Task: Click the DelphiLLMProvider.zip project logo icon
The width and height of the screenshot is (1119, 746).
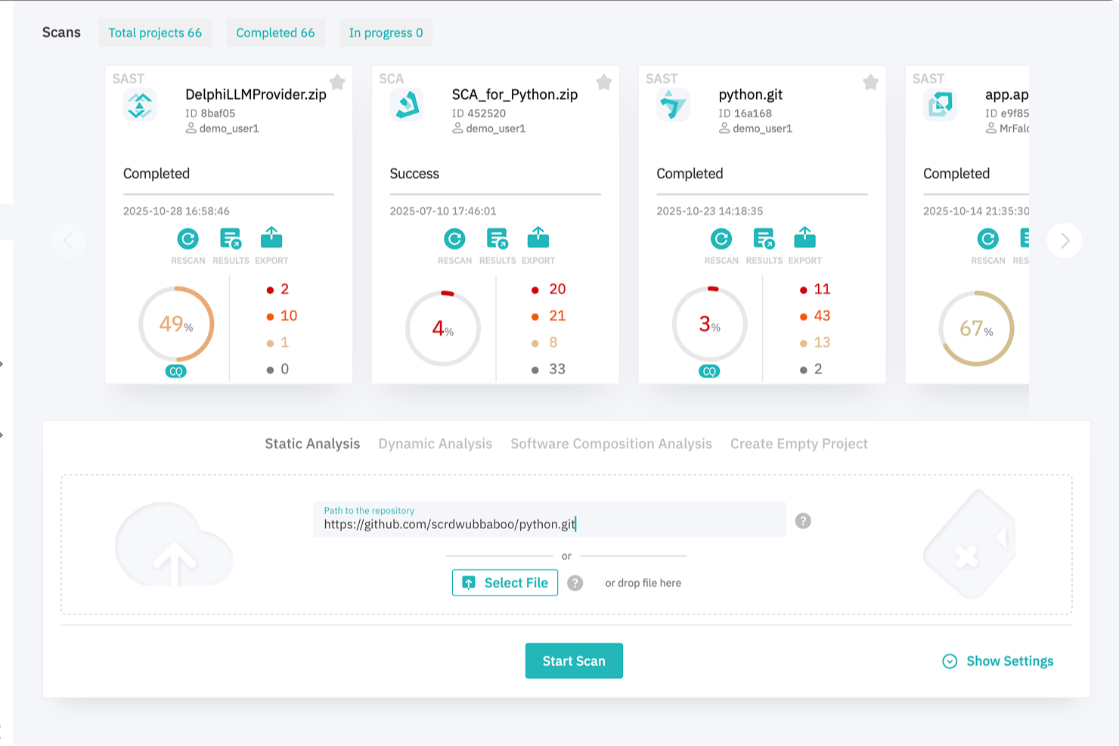Action: (140, 104)
